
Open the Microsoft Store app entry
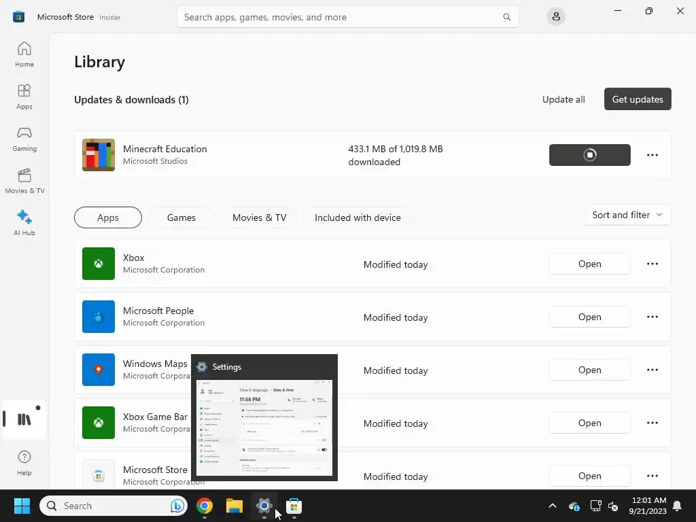[x=589, y=476]
